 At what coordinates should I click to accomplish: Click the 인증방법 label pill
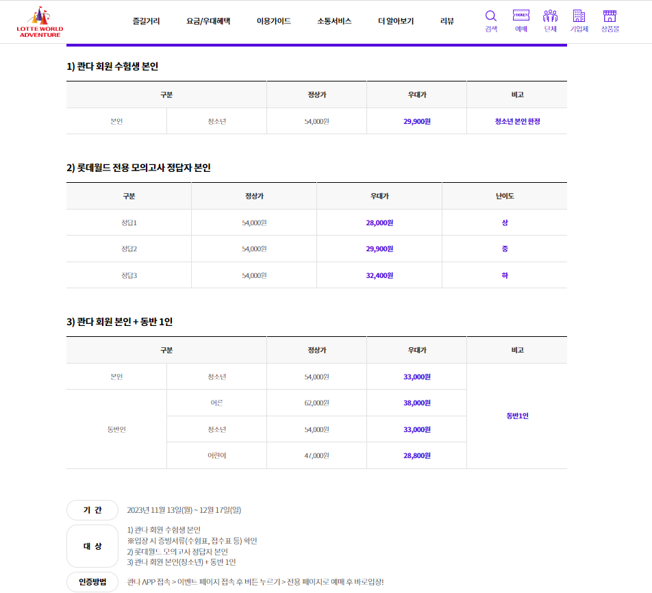click(x=92, y=582)
